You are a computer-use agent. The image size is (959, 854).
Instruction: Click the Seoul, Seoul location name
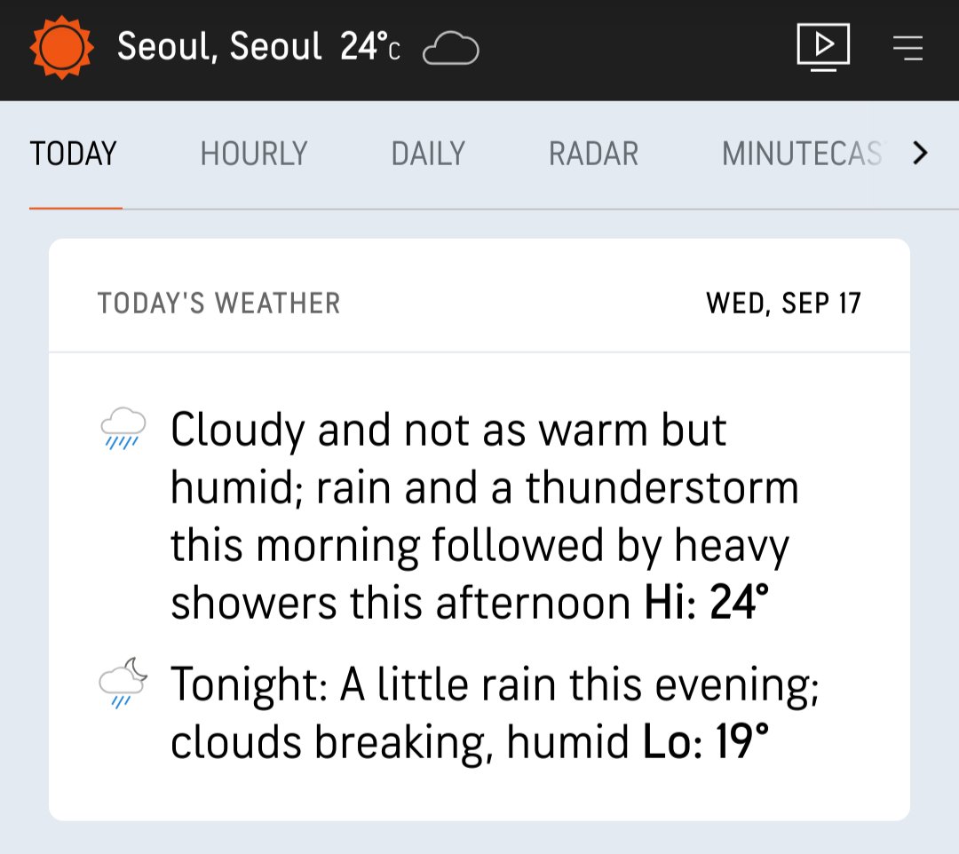click(219, 46)
